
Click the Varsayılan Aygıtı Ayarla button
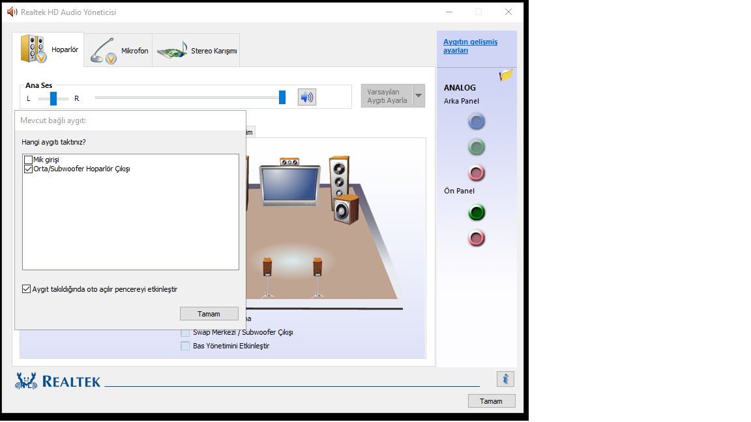point(387,96)
